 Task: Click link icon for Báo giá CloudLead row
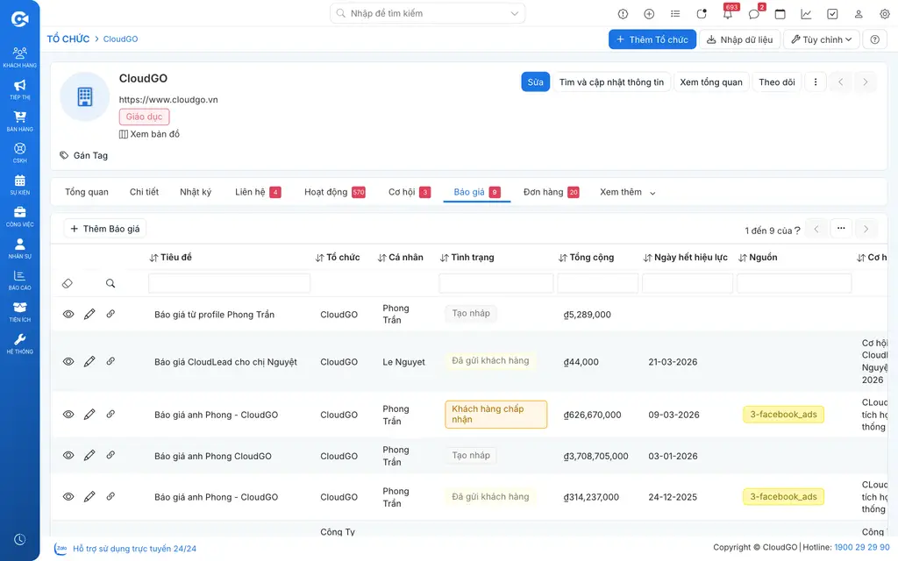(110, 361)
